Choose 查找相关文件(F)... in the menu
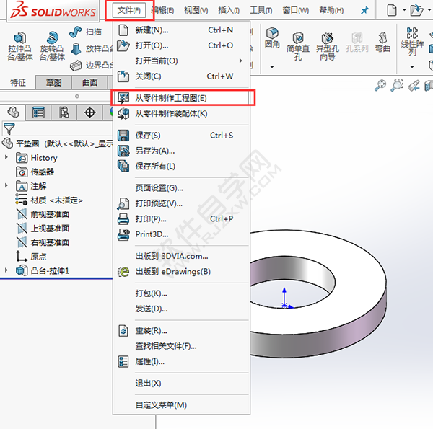The width and height of the screenshot is (433, 429). coord(181,346)
